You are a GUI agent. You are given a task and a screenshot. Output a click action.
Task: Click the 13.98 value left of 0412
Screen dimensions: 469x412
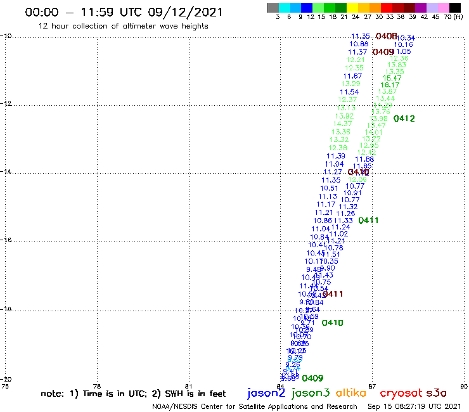pos(378,119)
